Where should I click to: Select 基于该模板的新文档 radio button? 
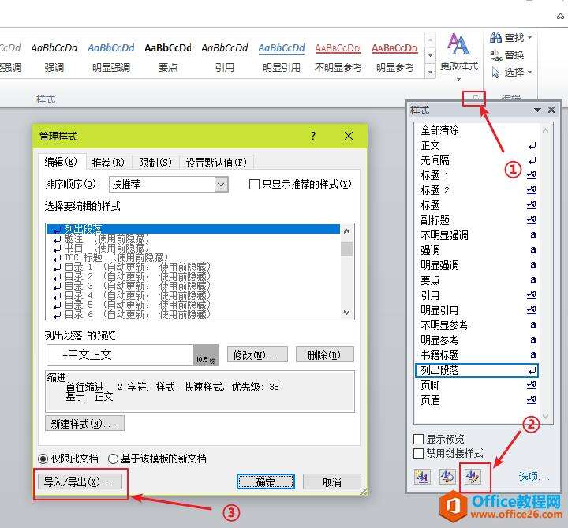coord(113,459)
